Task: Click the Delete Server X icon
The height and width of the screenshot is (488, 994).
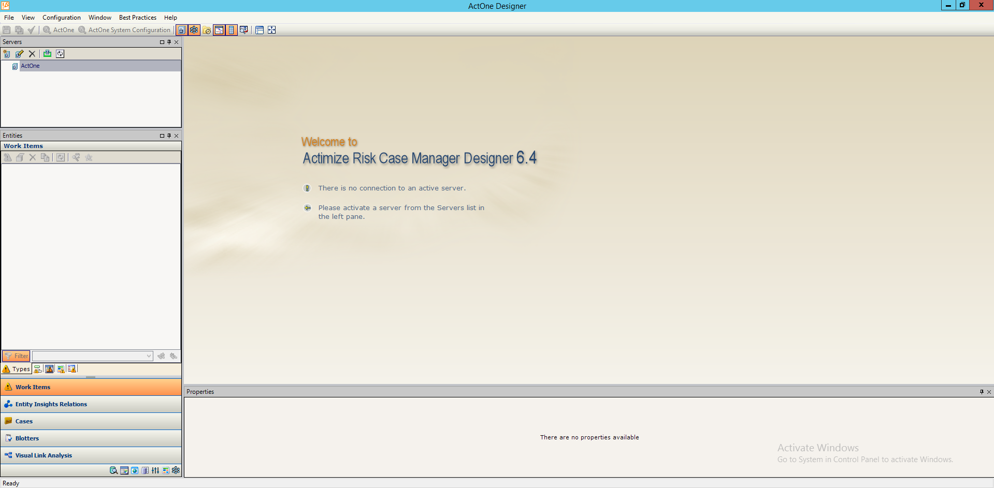Action: coord(32,54)
